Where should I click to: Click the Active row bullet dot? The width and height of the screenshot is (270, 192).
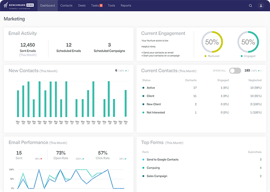(143, 88)
